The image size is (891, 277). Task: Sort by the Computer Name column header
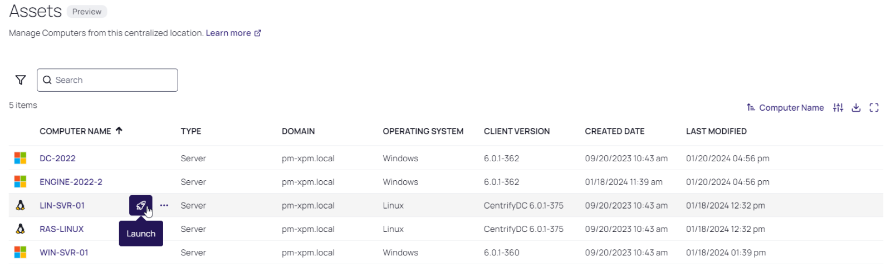point(75,131)
